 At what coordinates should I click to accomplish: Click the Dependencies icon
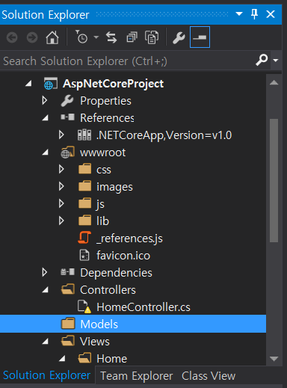pos(67,272)
